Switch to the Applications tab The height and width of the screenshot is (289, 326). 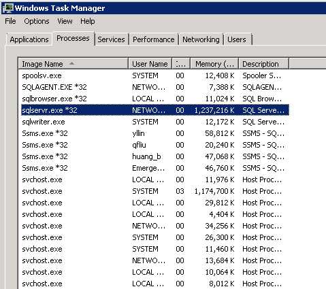point(29,39)
